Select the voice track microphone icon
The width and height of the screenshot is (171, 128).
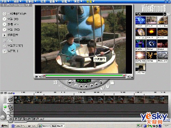[x=11, y=116]
